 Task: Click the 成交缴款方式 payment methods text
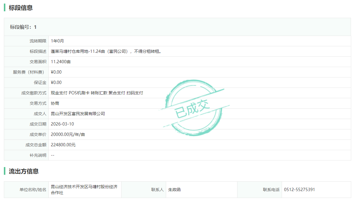click(x=97, y=93)
